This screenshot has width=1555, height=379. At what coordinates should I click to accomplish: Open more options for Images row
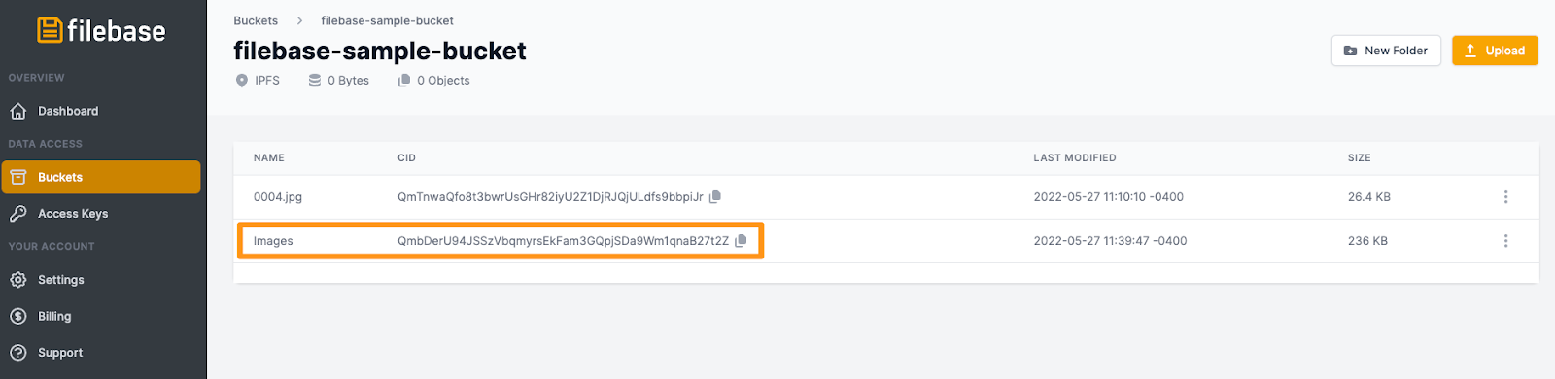pos(1505,241)
